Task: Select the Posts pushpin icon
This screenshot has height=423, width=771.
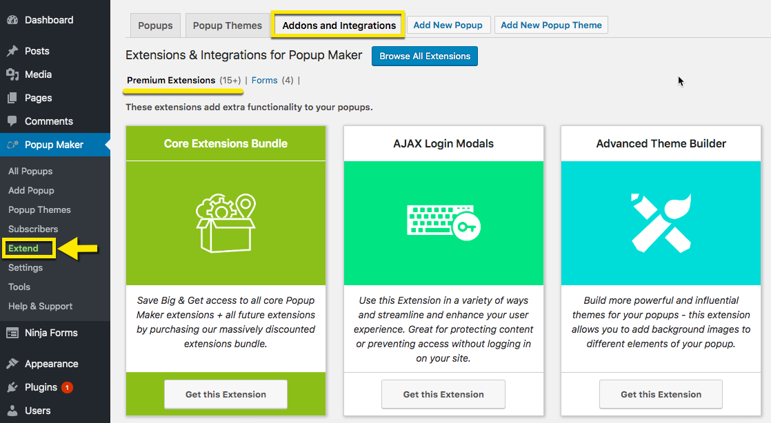Action: click(x=15, y=50)
